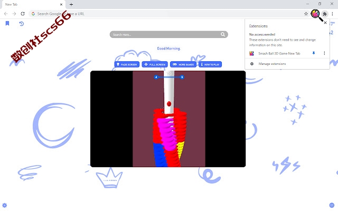The width and height of the screenshot is (338, 211).
Task: Reload the page with the refresh icon
Action: pyautogui.click(x=23, y=14)
